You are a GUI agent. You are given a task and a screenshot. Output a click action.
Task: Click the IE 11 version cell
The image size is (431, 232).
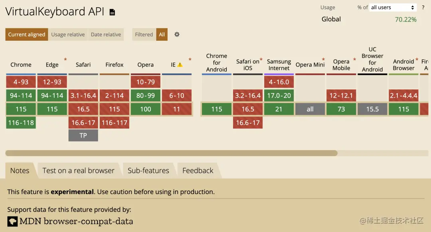tap(177, 109)
